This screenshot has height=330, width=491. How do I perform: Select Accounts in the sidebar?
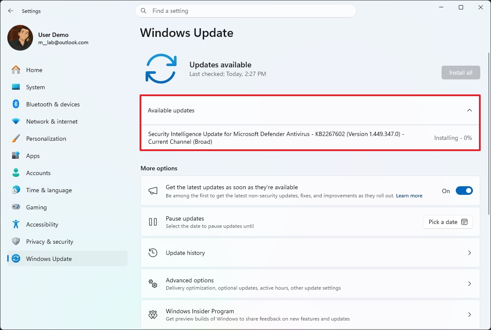point(39,173)
